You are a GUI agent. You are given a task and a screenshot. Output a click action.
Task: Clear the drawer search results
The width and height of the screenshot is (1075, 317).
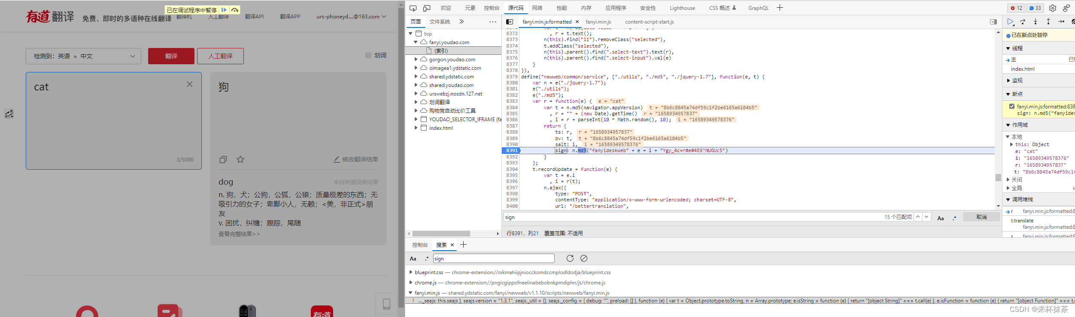pos(584,258)
